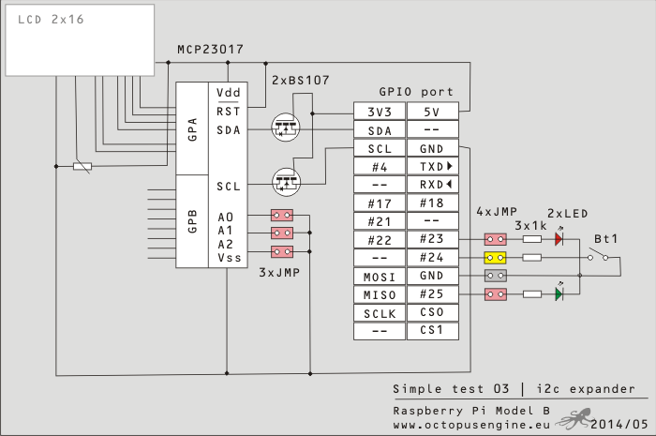Click the 2xBS107 label

(301, 80)
